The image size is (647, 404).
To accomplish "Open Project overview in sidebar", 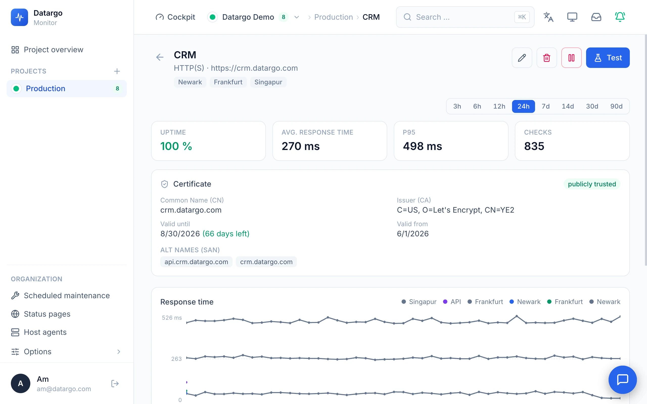I will [47, 50].
